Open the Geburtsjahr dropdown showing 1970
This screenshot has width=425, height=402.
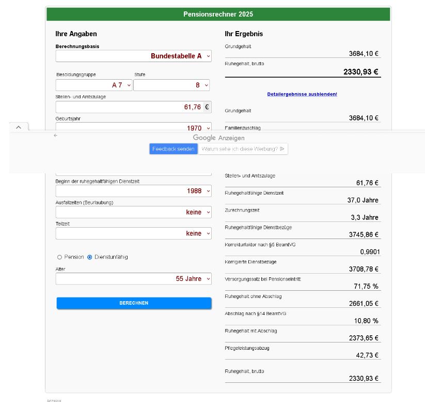pyautogui.click(x=133, y=127)
